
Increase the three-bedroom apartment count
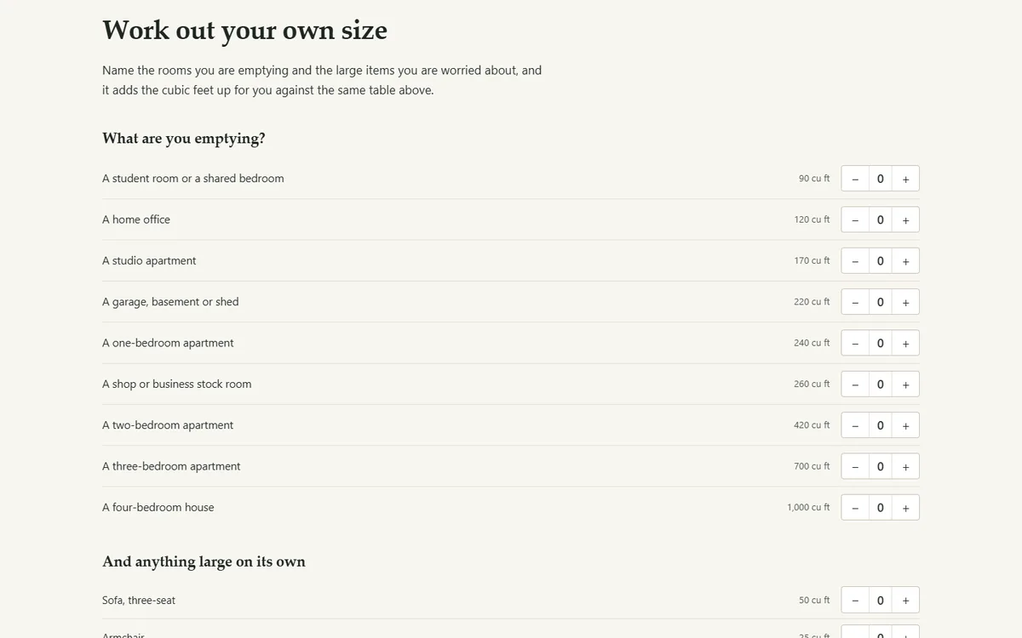[x=905, y=466]
